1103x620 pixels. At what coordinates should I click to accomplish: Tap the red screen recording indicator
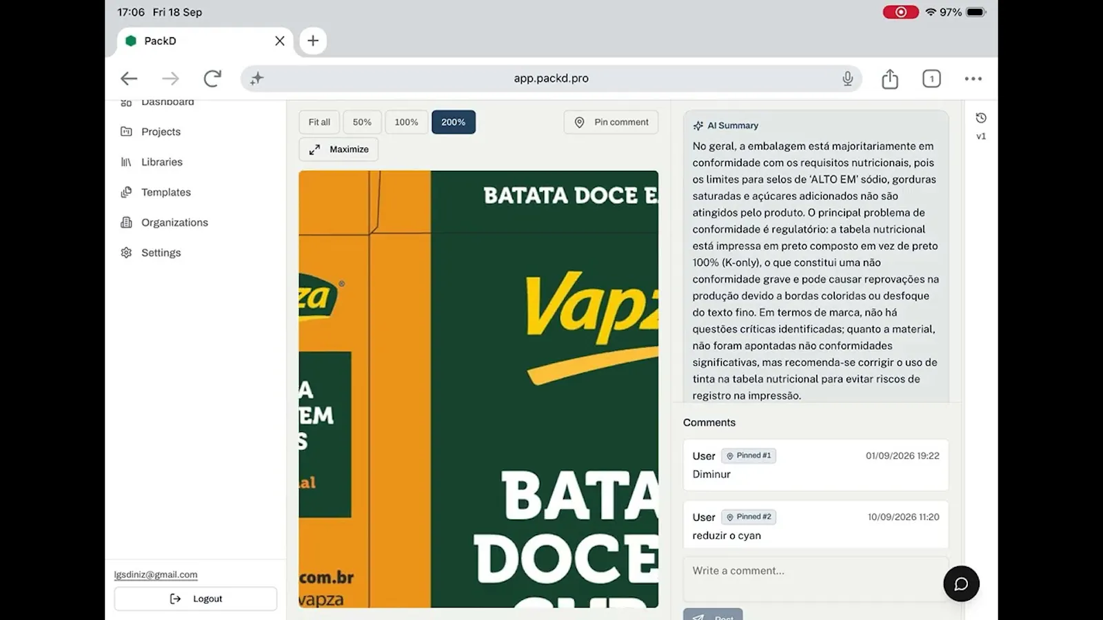900,12
